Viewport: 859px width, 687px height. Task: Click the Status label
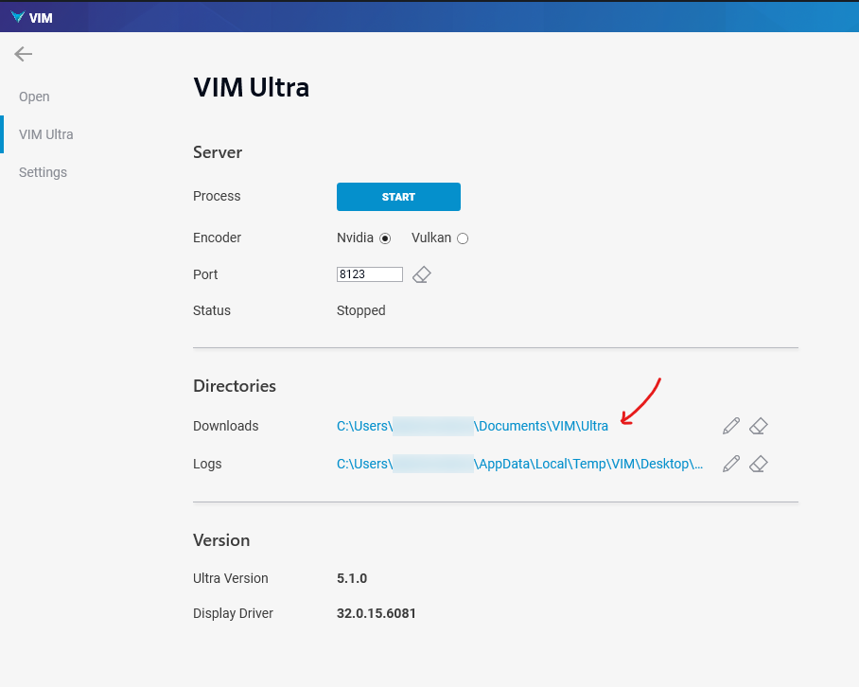coord(212,310)
